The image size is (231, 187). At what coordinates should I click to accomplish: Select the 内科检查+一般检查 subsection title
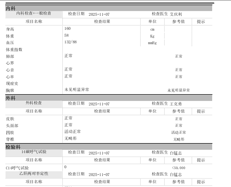coord(34,13)
